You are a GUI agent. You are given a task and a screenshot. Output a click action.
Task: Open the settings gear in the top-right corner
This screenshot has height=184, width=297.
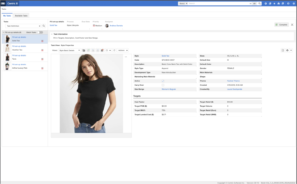[x=294, y=3]
